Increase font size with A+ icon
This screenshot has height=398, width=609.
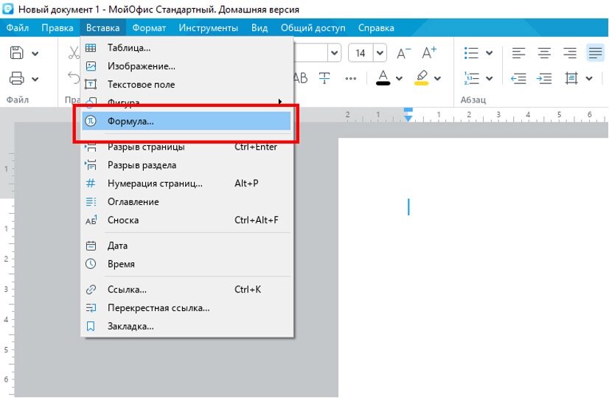pos(429,52)
